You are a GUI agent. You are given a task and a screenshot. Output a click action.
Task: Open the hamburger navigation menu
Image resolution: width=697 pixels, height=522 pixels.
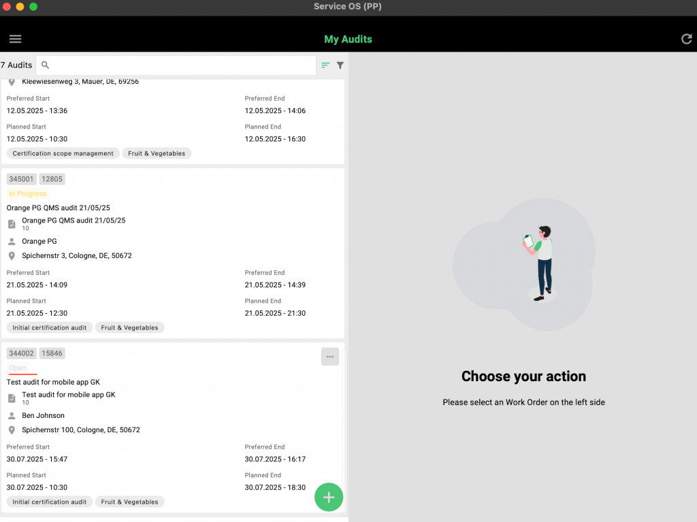coord(15,39)
